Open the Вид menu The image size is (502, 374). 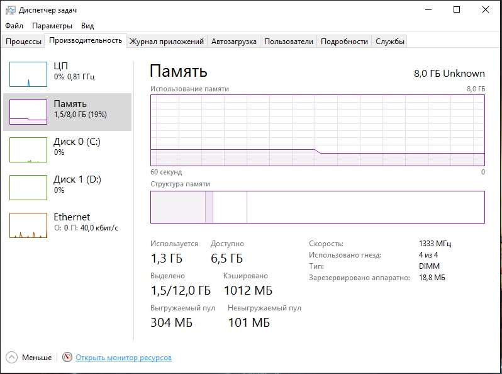(x=87, y=26)
